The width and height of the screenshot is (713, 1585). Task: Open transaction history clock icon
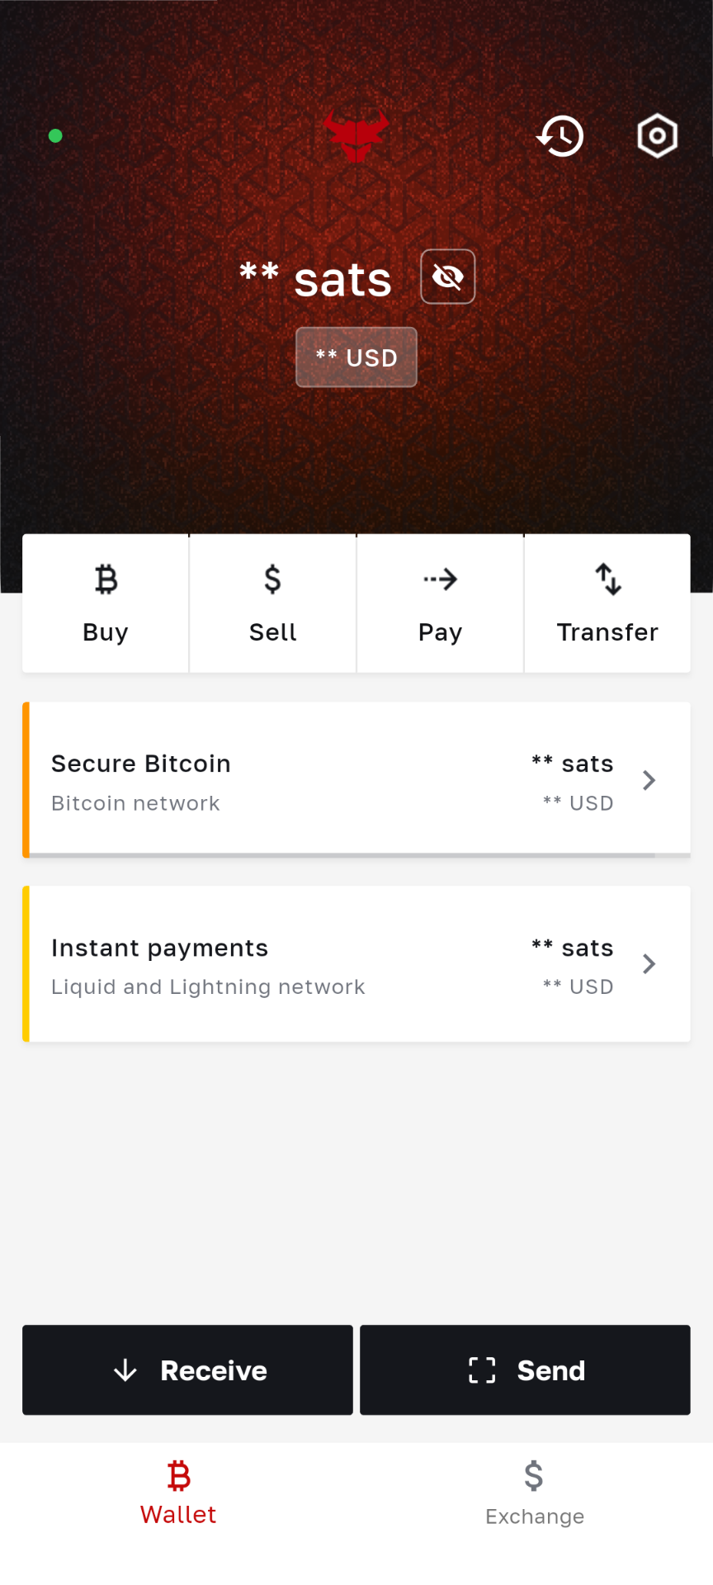[561, 136]
